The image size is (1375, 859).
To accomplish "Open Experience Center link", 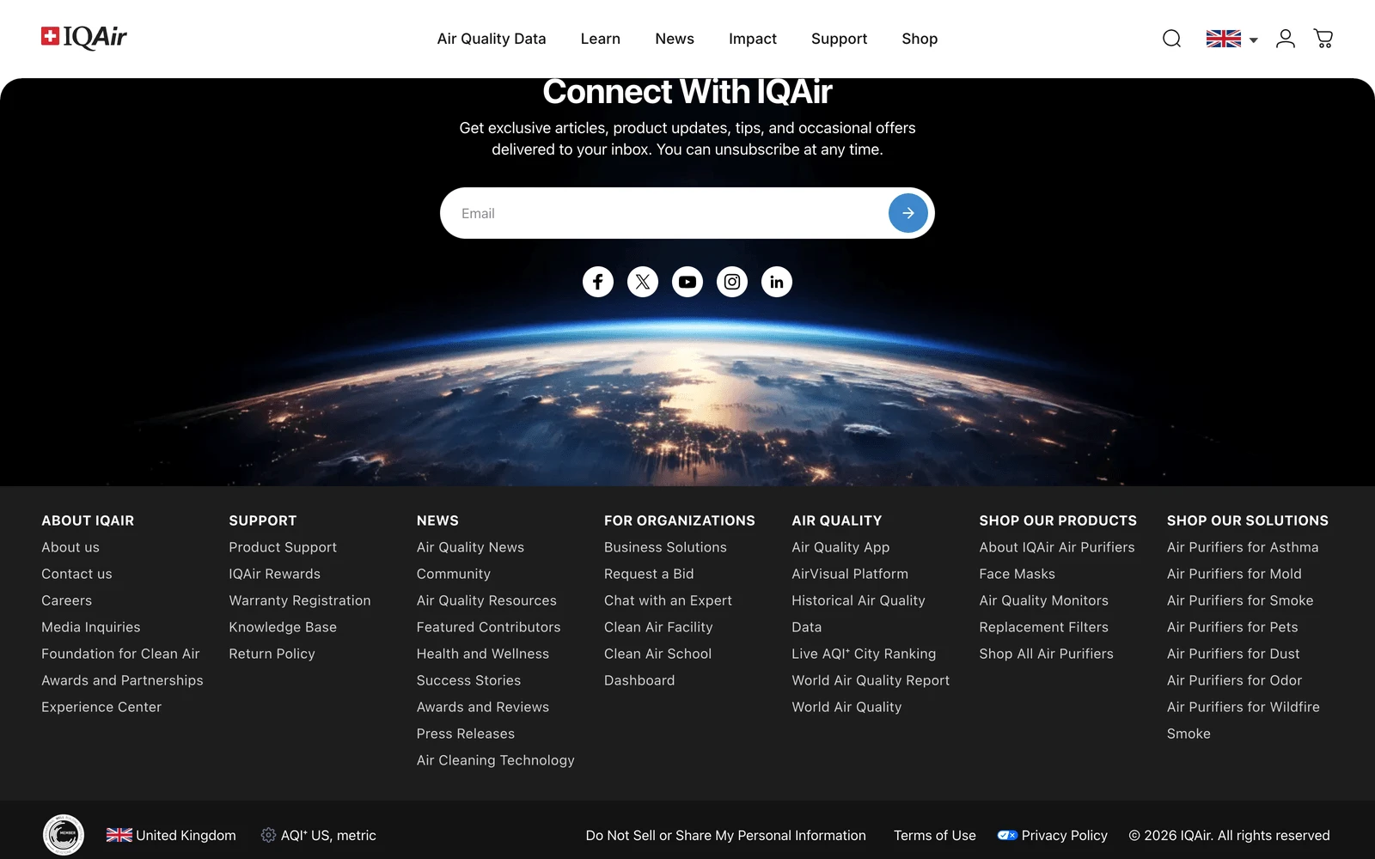I will [101, 707].
